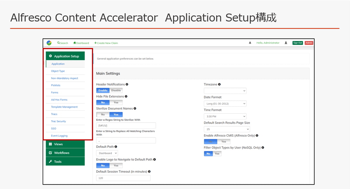Click the Workflows edit icon
The width and height of the screenshot is (350, 189).
pos(50,153)
